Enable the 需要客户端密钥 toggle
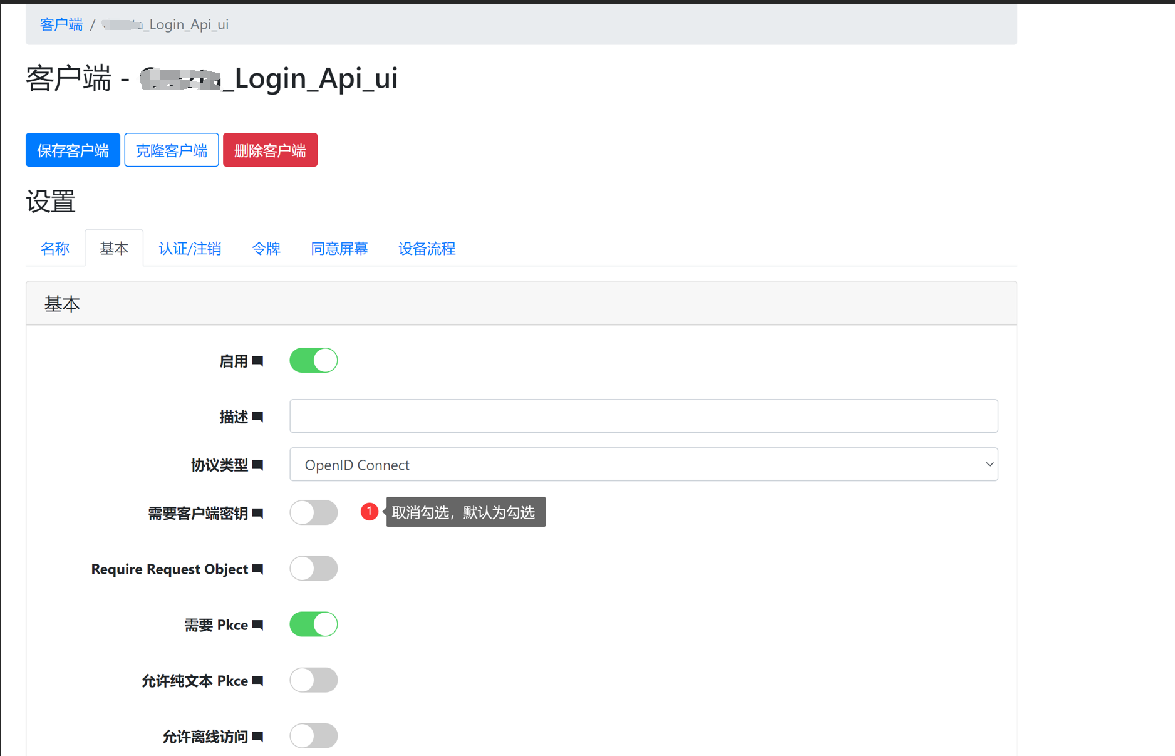1175x756 pixels. pos(313,513)
